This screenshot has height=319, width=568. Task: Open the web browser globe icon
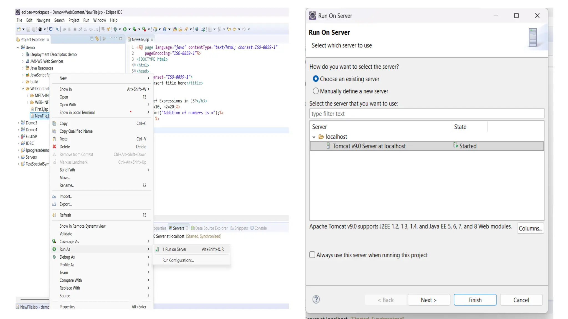tap(197, 29)
